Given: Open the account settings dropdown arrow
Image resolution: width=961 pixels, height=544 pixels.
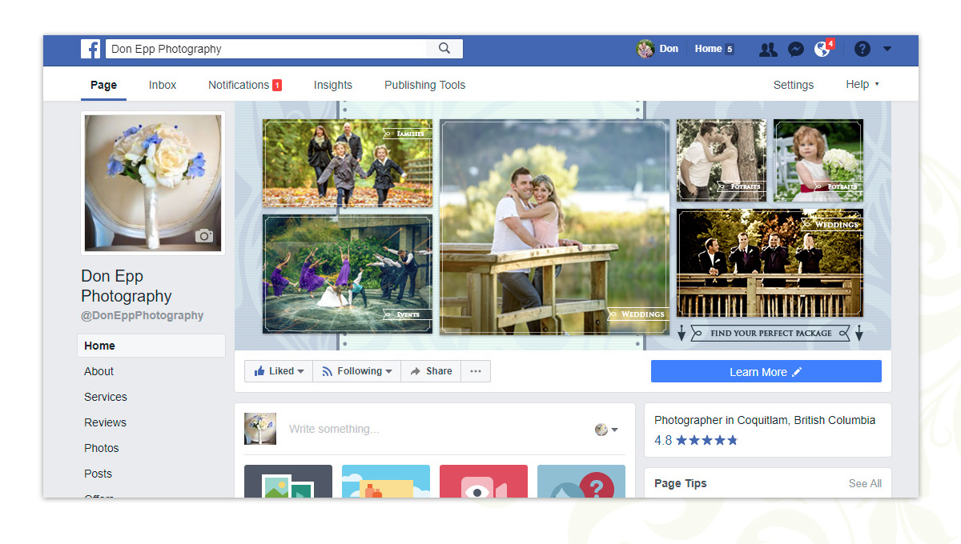Looking at the screenshot, I should point(887,49).
